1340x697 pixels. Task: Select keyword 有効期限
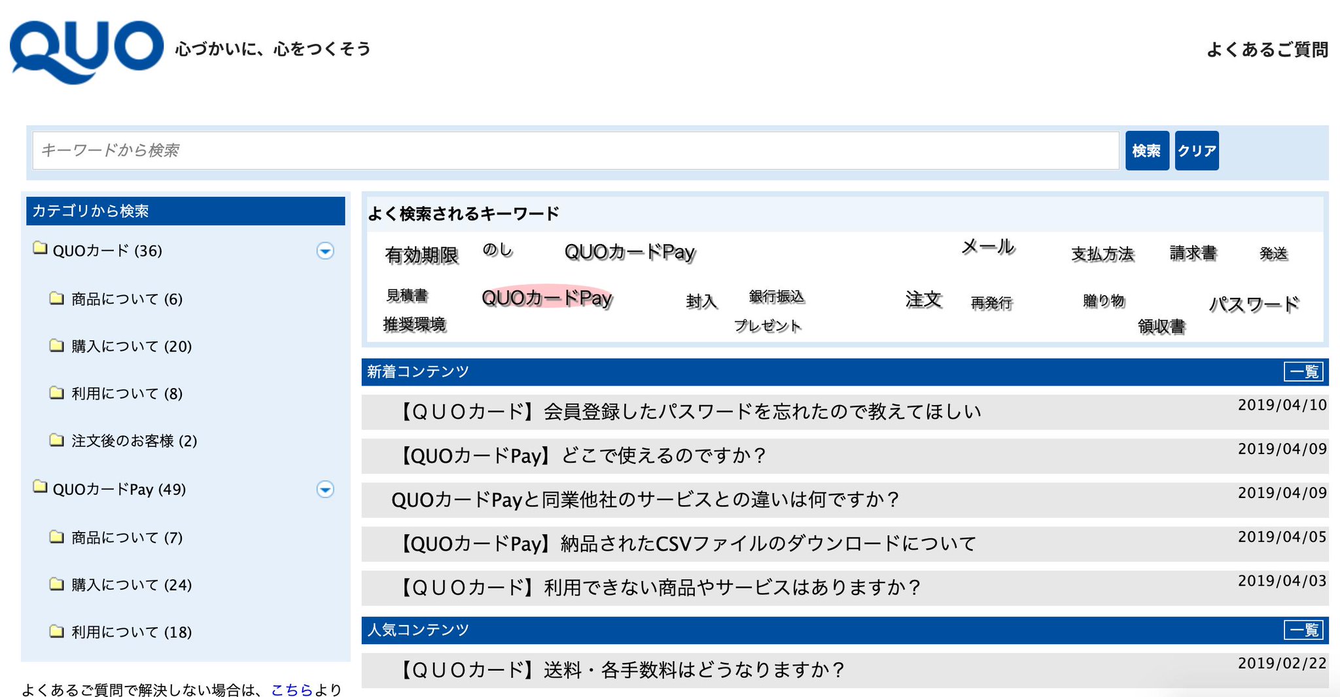pyautogui.click(x=421, y=255)
